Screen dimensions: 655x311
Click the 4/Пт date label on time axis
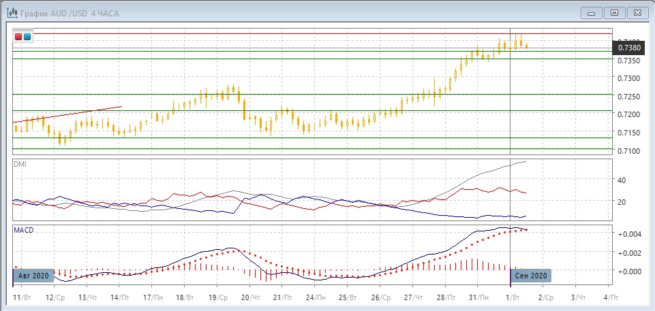click(x=611, y=298)
